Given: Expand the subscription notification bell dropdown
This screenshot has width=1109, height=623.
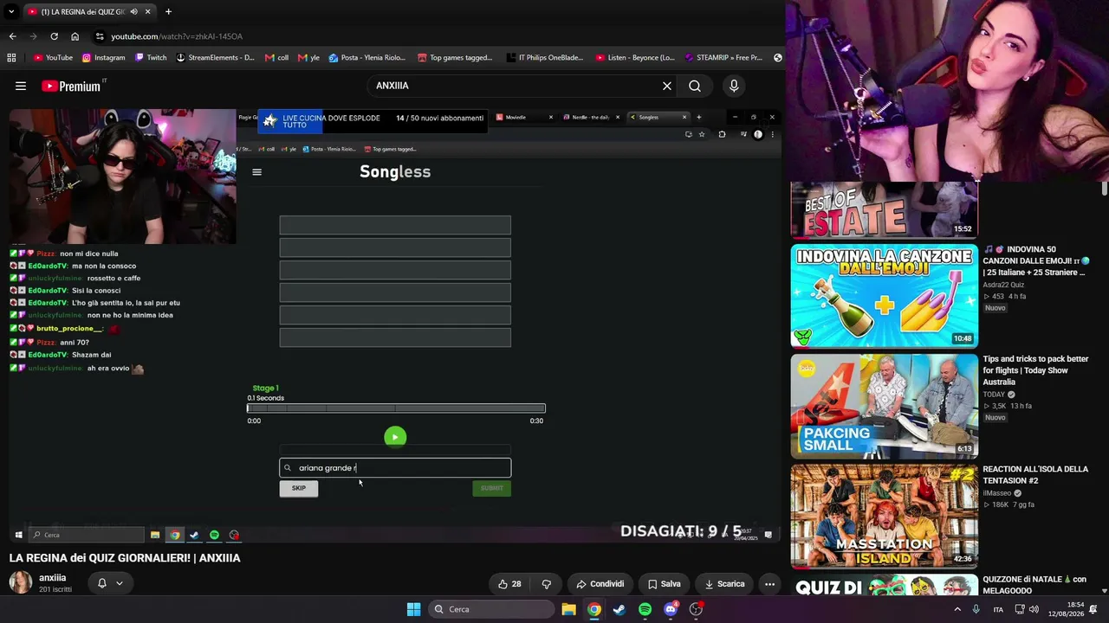Looking at the screenshot, I should tap(120, 583).
